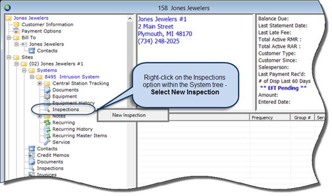Click the Payment Options icon
Image resolution: width=332 pixels, height=196 pixels.
[x=16, y=31]
